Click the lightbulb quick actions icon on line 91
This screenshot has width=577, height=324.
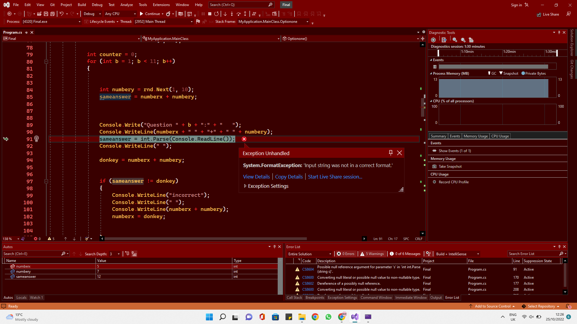pyautogui.click(x=36, y=139)
